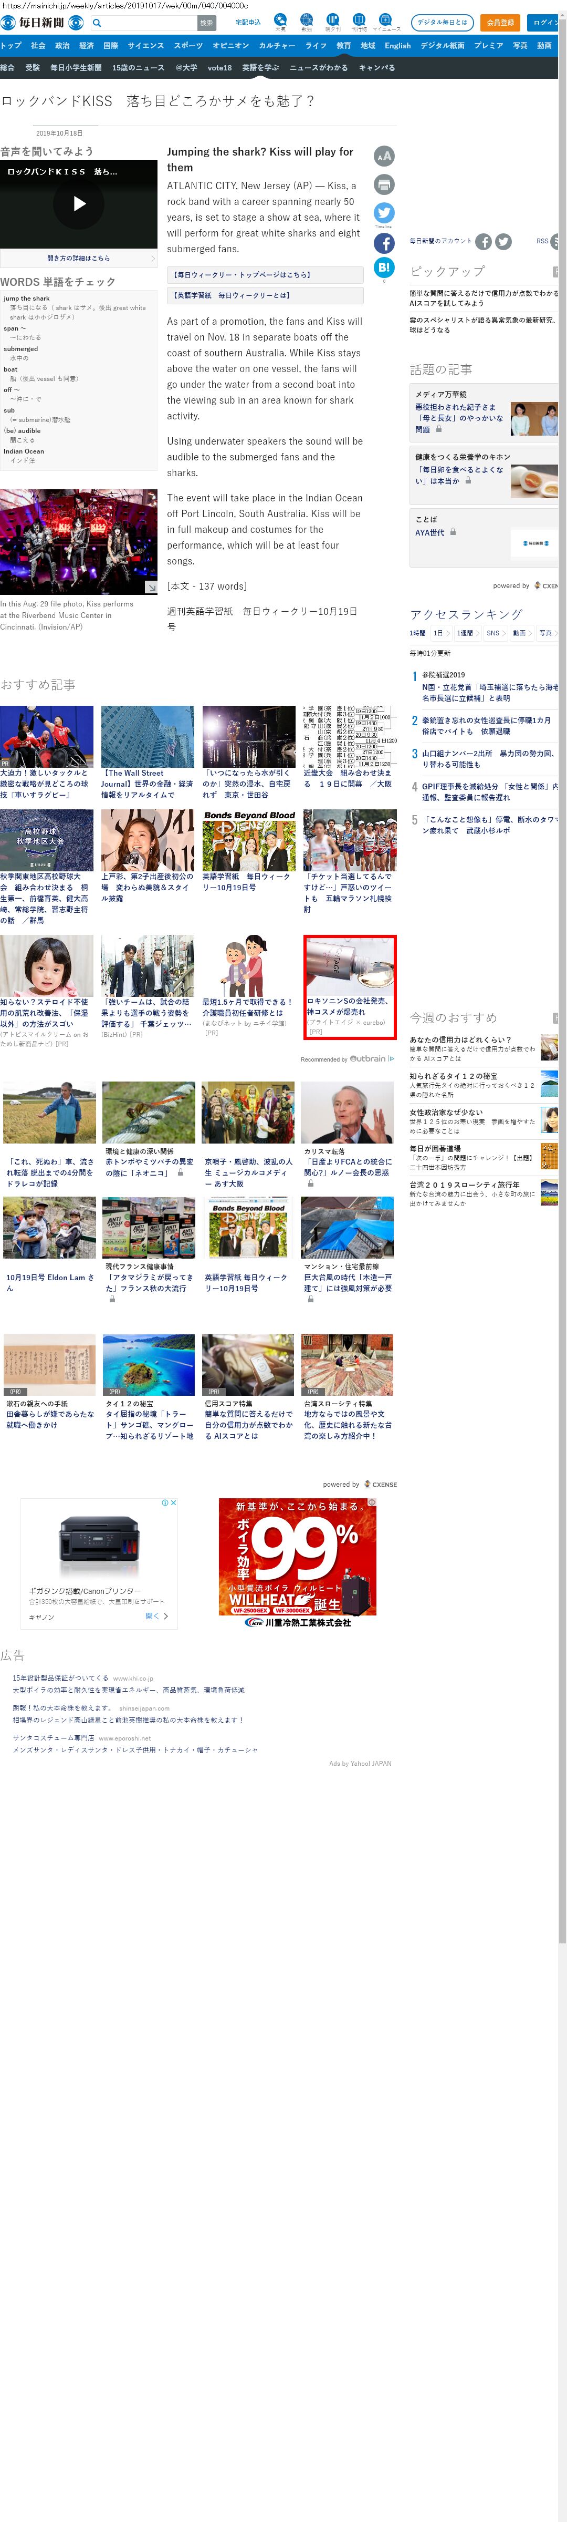Open 毎日卵を食べるとよくない article
Image resolution: width=567 pixels, height=2522 pixels.
(459, 475)
